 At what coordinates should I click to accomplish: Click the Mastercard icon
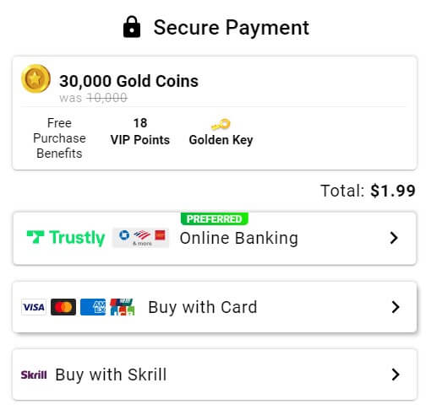point(63,307)
